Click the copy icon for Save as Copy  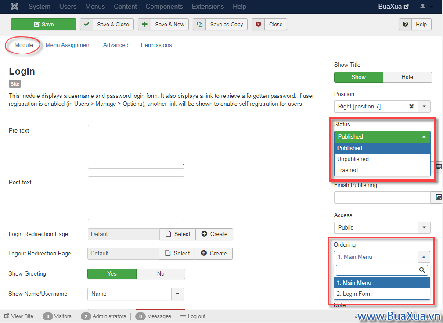[199, 24]
